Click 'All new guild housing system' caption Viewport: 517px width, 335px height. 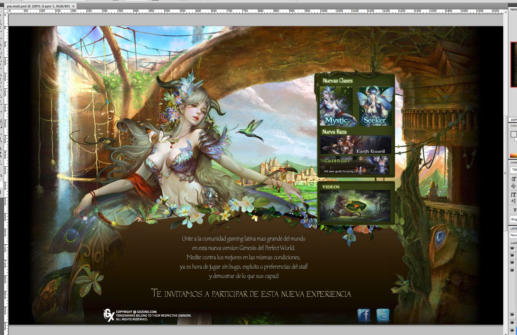coord(344,171)
